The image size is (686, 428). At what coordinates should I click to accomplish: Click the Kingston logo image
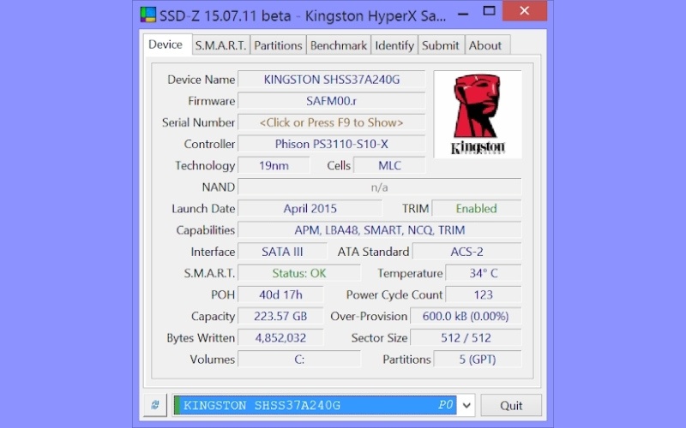[x=478, y=114]
